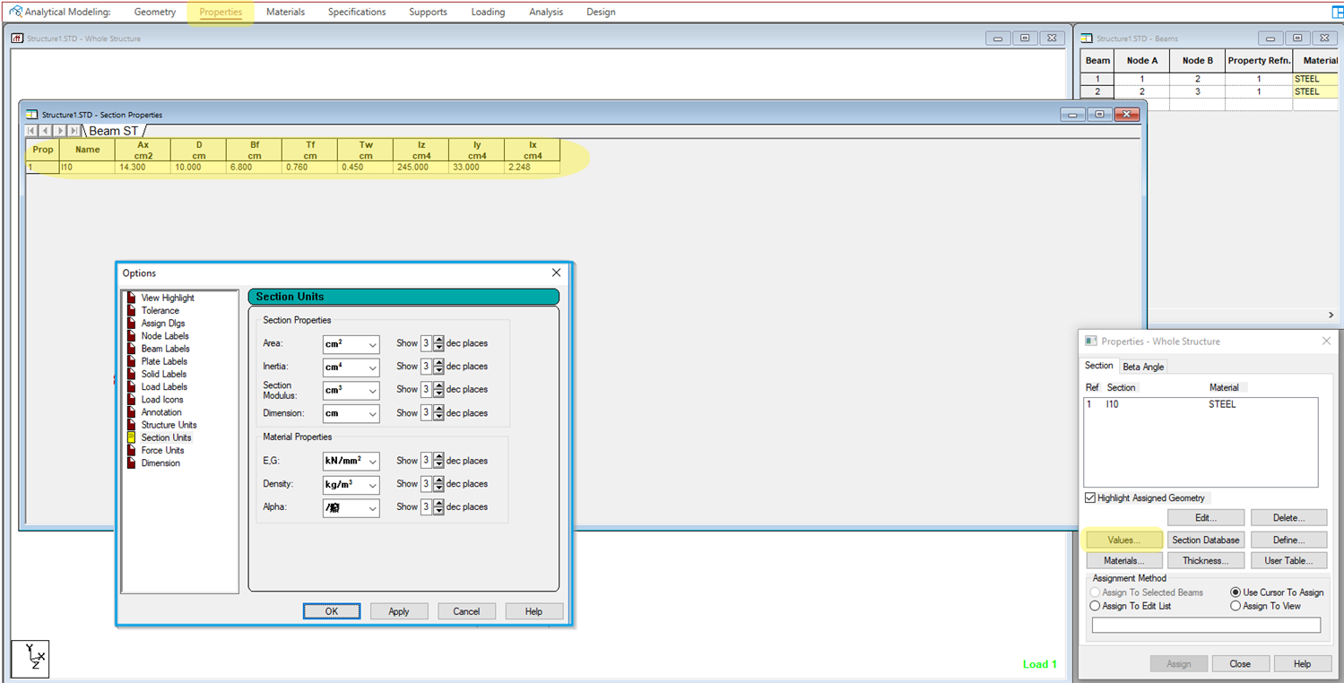The image size is (1344, 683).
Task: Increase the Inertia decimal places with spinner
Action: [x=438, y=363]
